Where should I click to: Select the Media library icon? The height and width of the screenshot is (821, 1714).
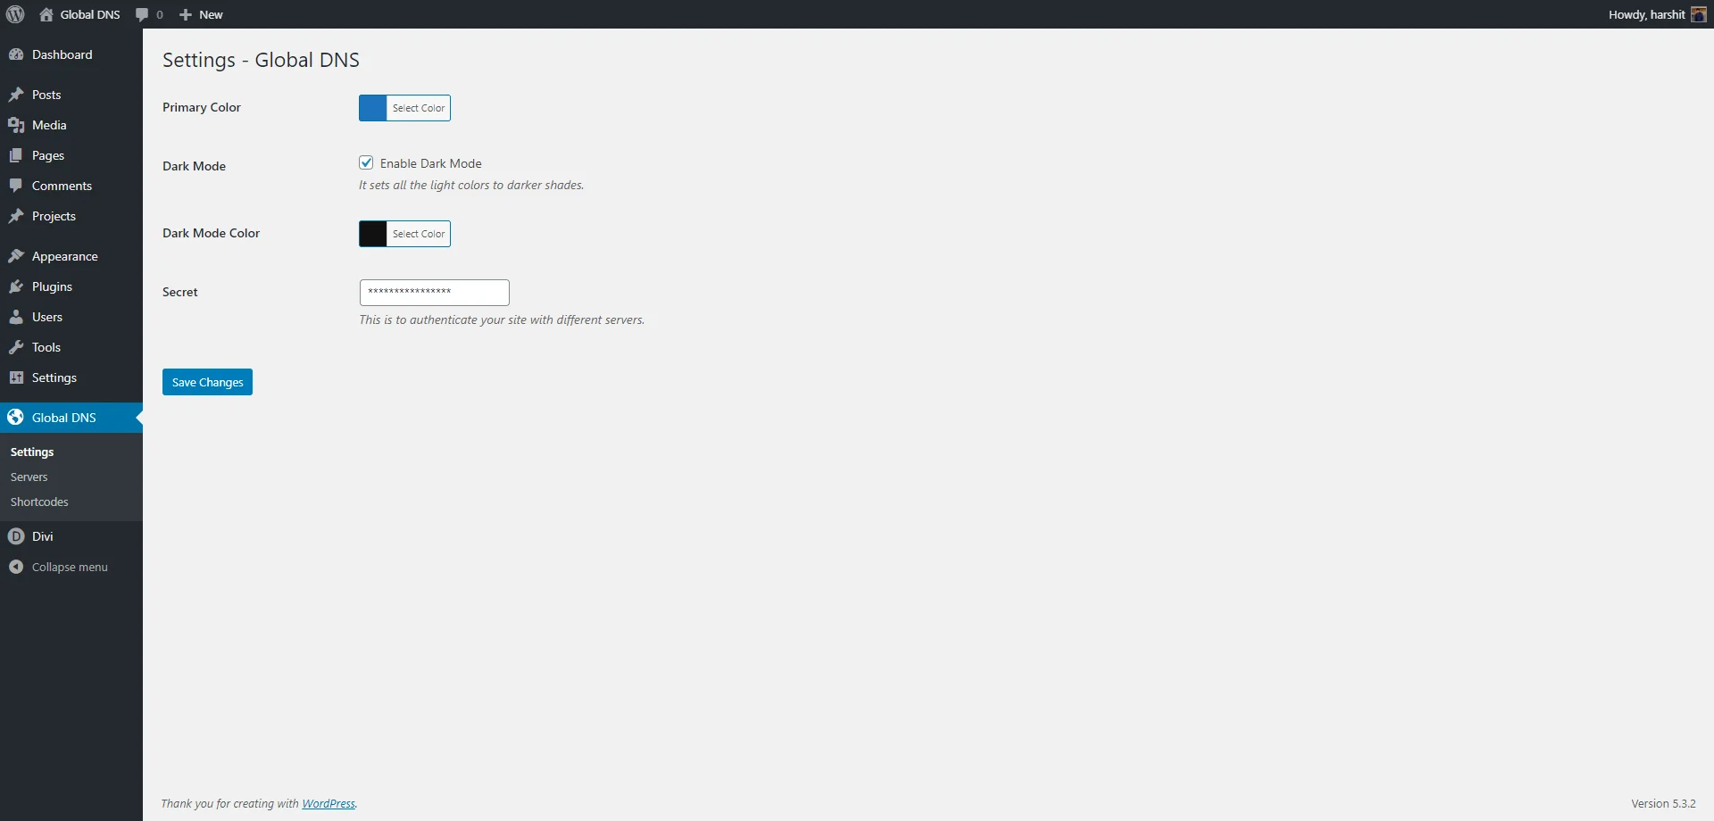tap(17, 125)
